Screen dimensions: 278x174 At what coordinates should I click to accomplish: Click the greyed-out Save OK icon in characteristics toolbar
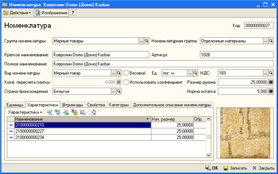click(x=83, y=112)
